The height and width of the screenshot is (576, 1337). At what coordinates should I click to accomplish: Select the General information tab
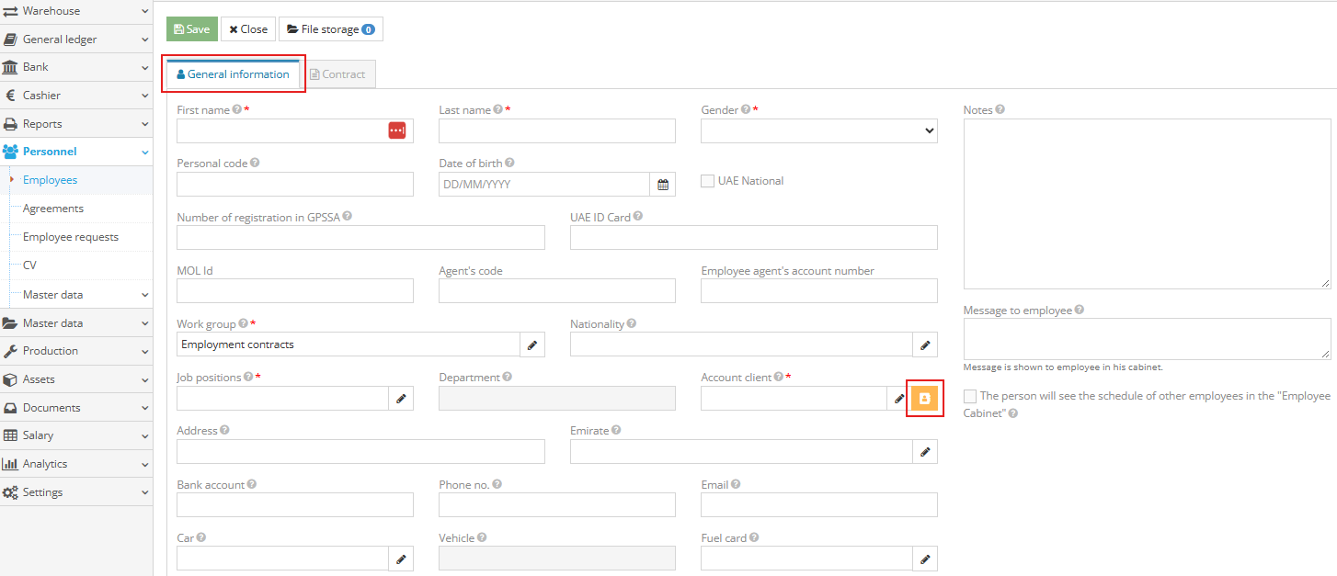[x=234, y=74]
